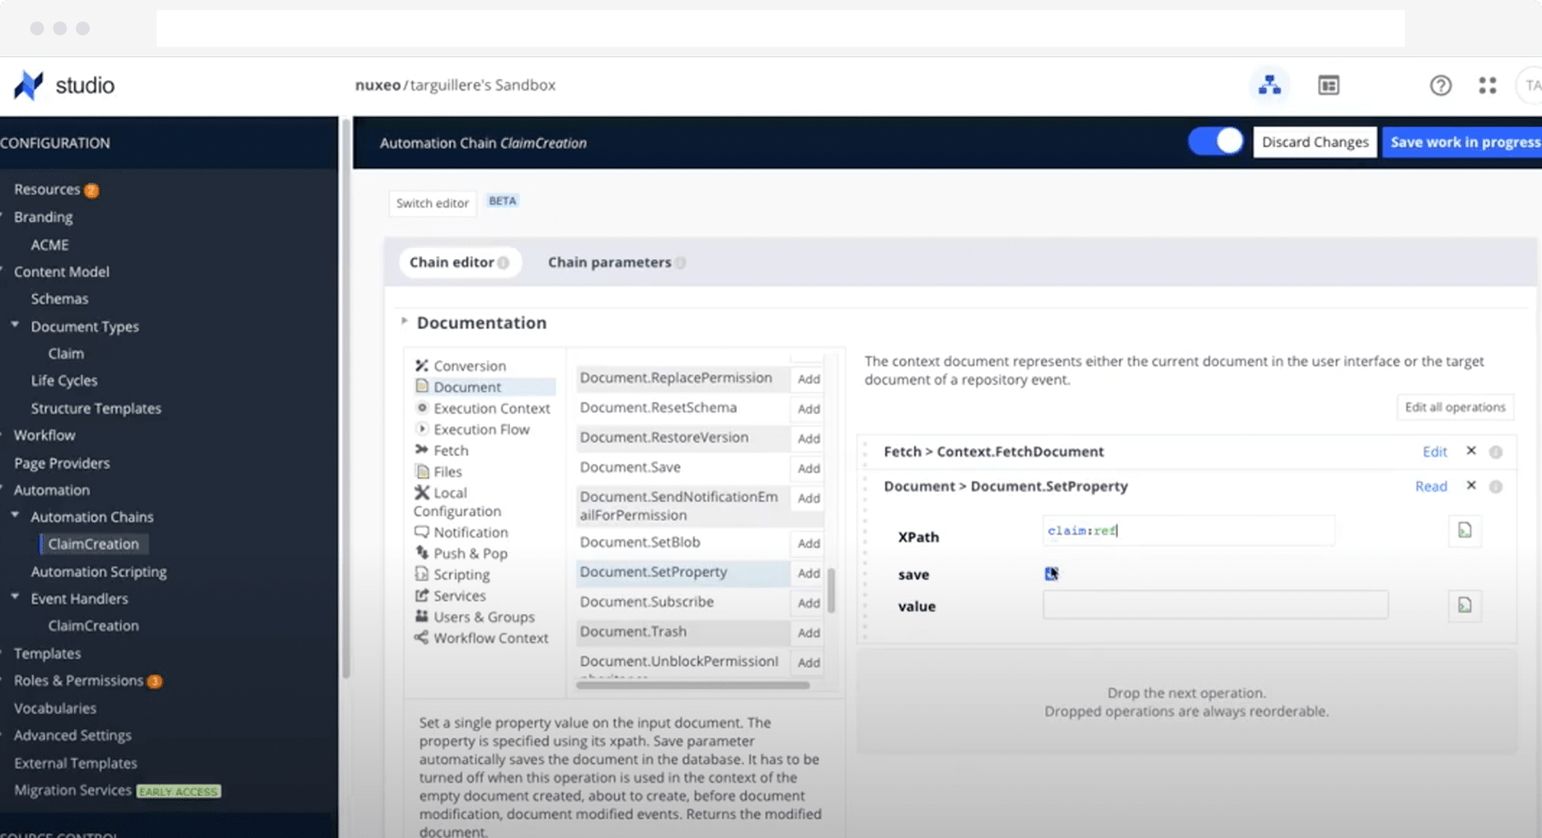This screenshot has width=1542, height=838.
Task: Open ClaimCreation under Event Handlers
Action: [x=93, y=626]
